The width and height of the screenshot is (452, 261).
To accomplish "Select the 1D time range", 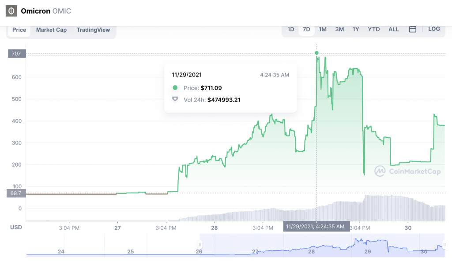I will coord(291,29).
